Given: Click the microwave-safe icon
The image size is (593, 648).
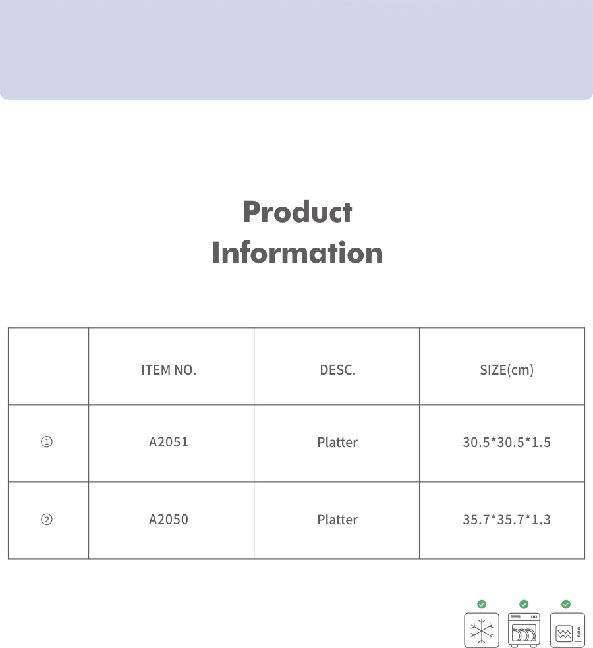Looking at the screenshot, I should (x=567, y=630).
